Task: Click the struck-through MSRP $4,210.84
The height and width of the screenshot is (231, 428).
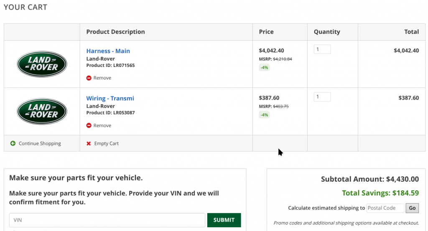Action: 283,59
